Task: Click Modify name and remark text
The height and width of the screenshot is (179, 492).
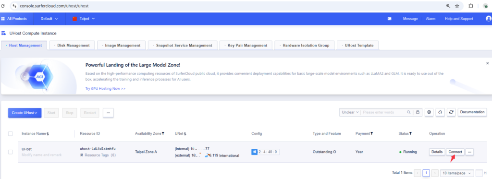Action: [41, 155]
